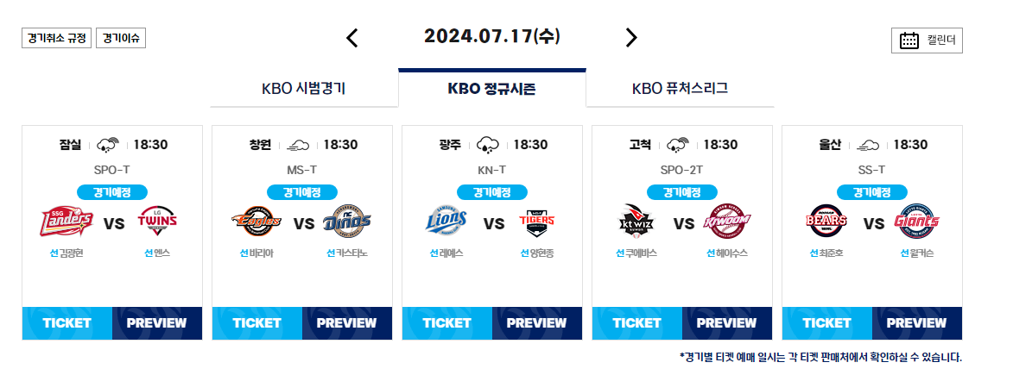
Task: Click PREVIEW for Bears vs Giants game
Action: click(917, 323)
